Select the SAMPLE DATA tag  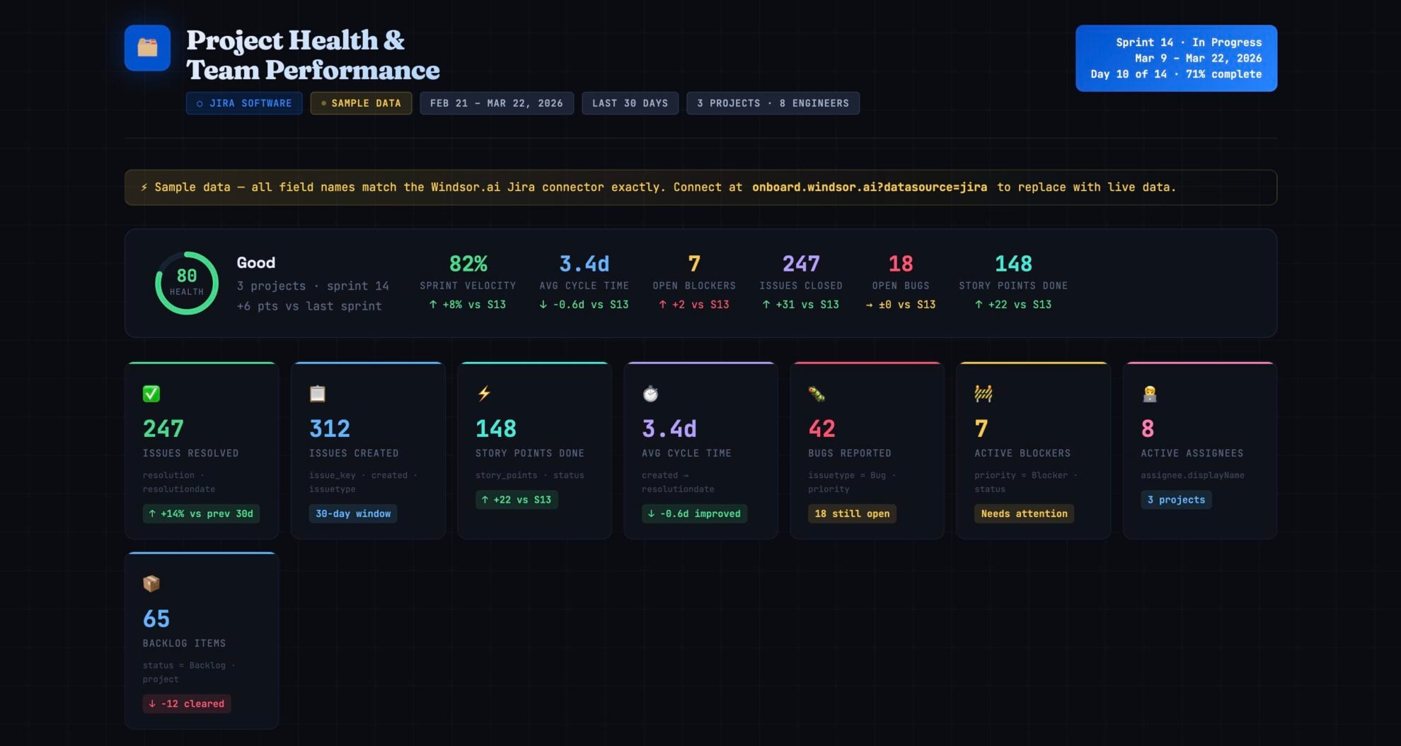point(361,103)
